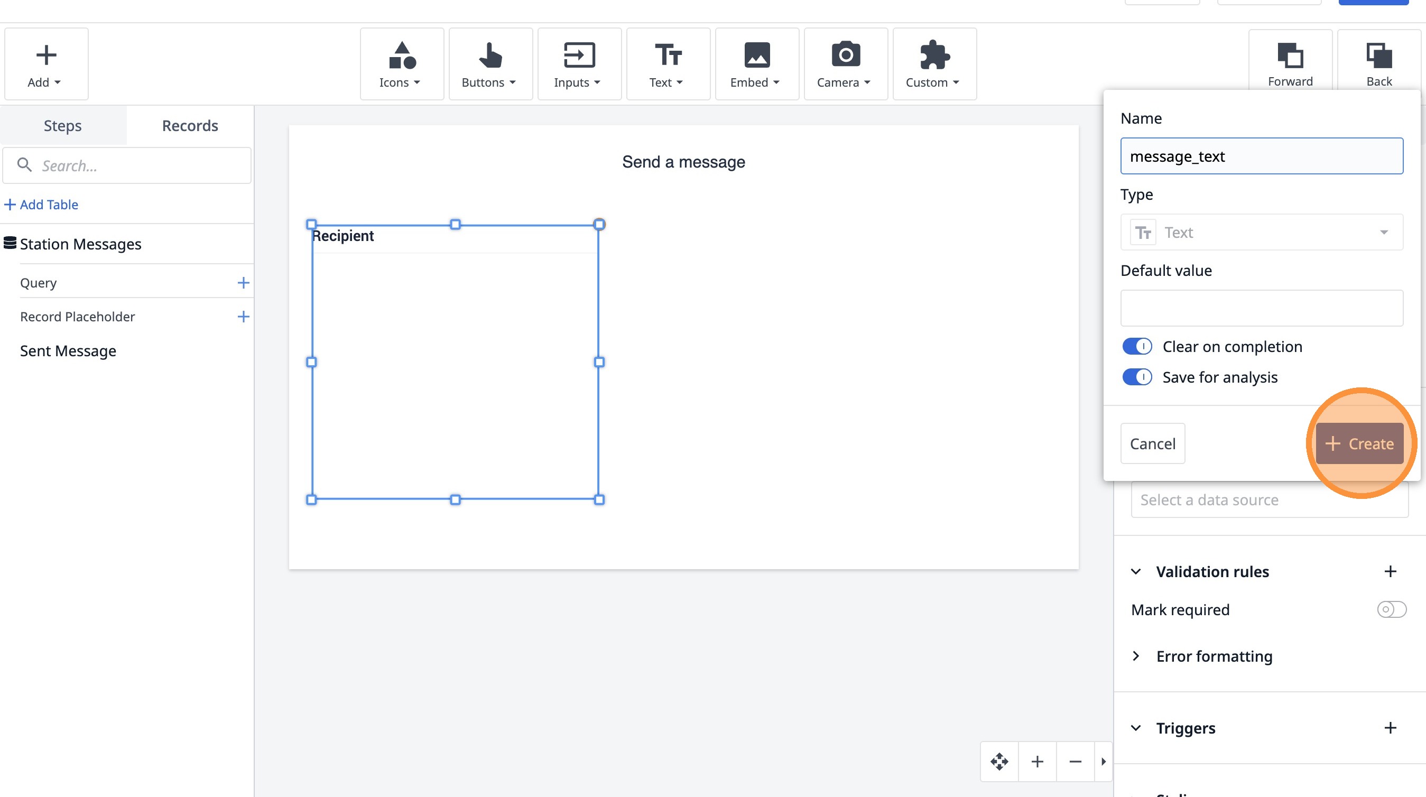
Task: Click the Default value input field
Action: point(1261,308)
